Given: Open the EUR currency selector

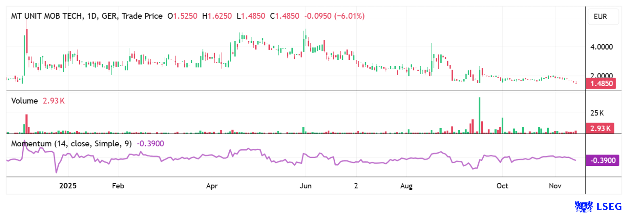Looking at the screenshot, I should pos(600,17).
